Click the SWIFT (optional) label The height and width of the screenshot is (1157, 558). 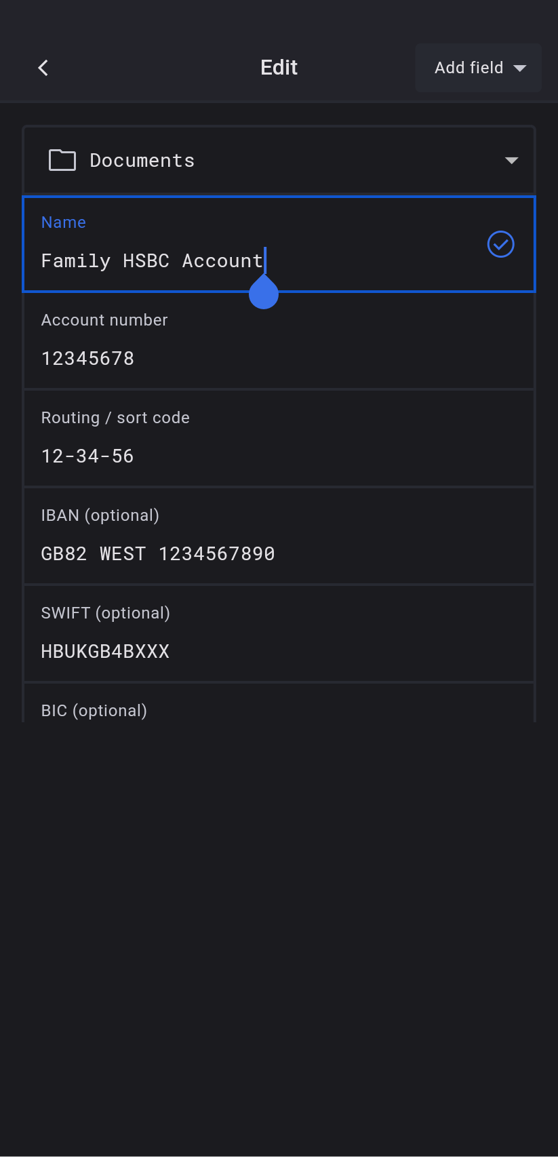click(x=106, y=613)
